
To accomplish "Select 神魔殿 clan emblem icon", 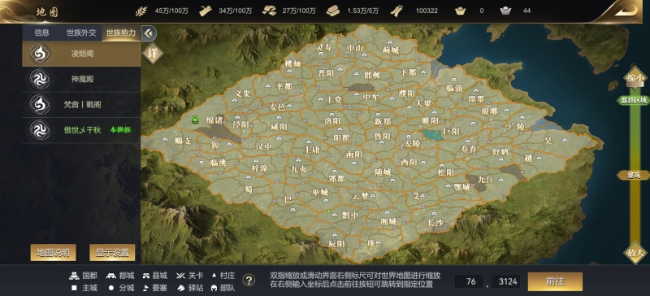I will coord(40,79).
